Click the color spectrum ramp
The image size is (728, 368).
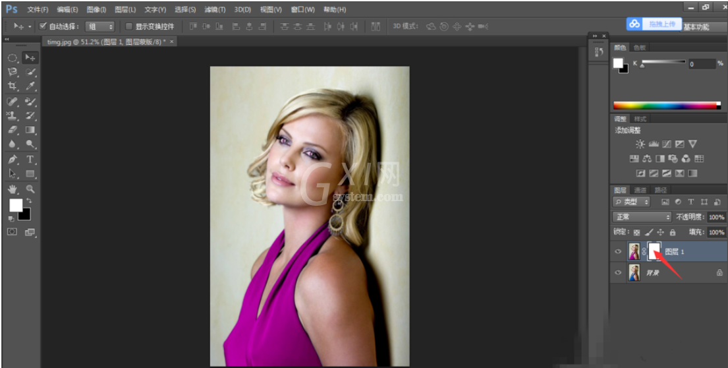[667, 106]
